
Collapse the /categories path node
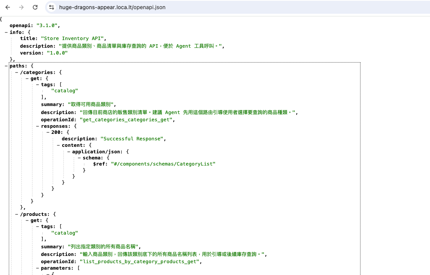[16, 72]
